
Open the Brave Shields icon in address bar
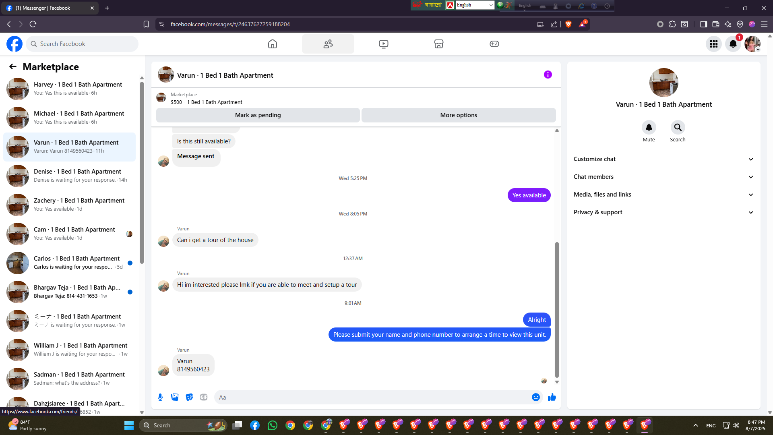pos(568,24)
